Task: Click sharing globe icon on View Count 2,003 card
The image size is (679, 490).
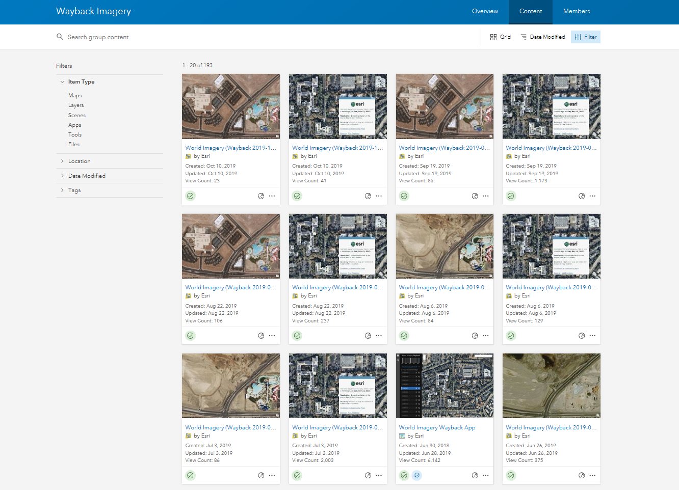Action: pos(368,475)
